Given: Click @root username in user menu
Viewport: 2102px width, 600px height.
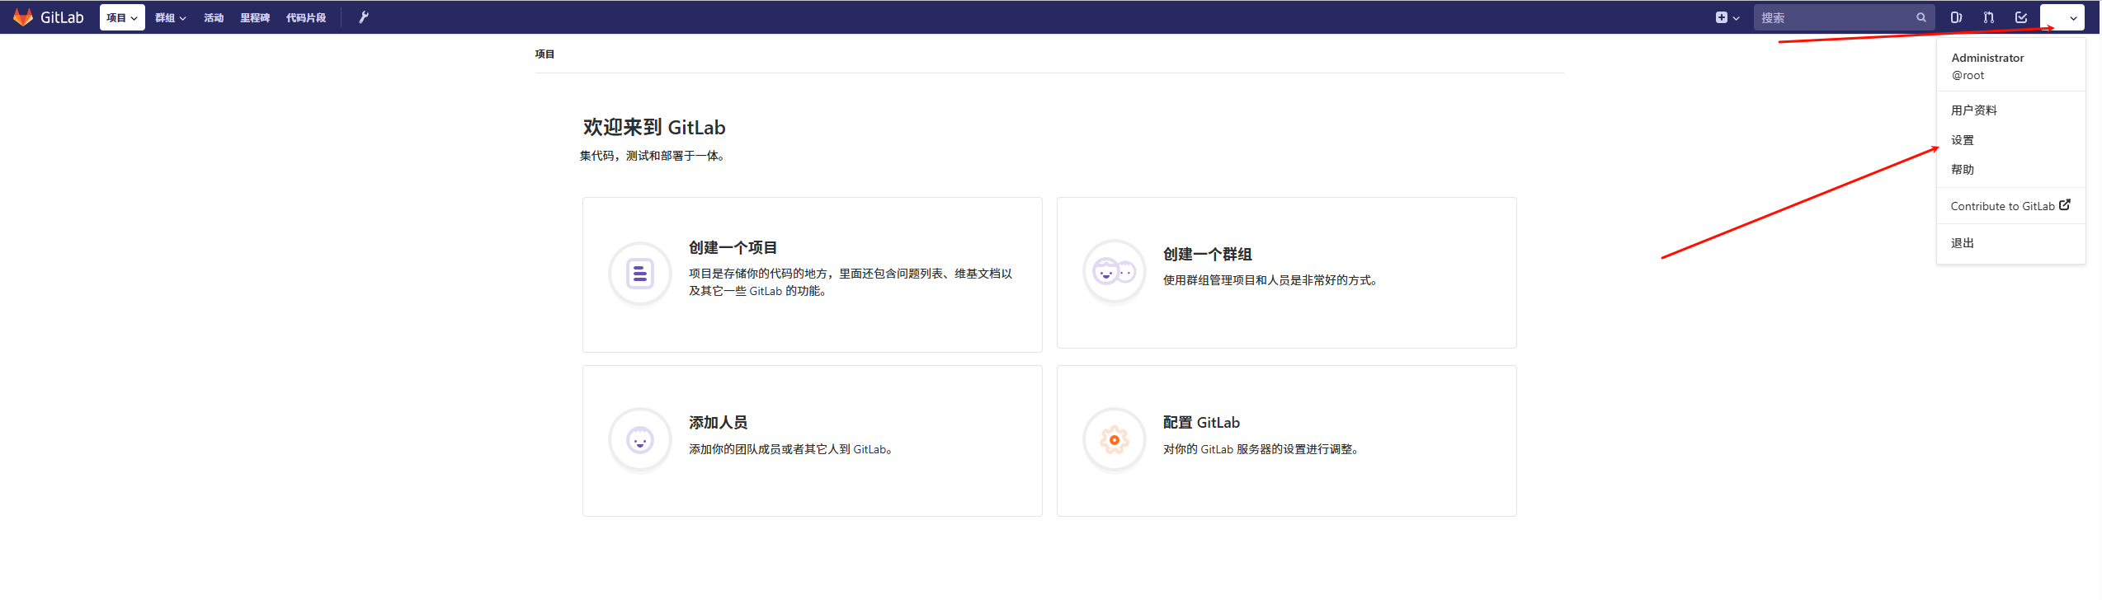Looking at the screenshot, I should click(1968, 75).
